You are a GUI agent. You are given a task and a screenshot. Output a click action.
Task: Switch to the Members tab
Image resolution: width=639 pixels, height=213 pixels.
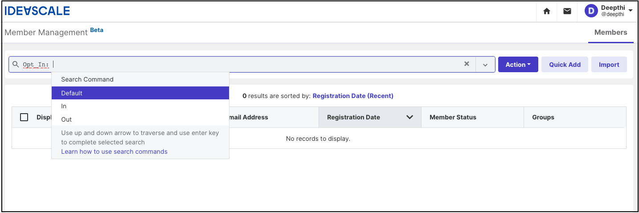610,33
